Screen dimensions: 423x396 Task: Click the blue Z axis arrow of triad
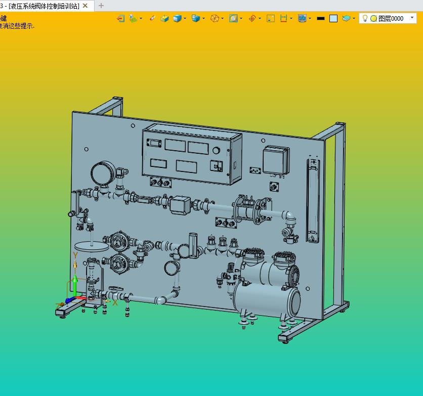(x=70, y=300)
